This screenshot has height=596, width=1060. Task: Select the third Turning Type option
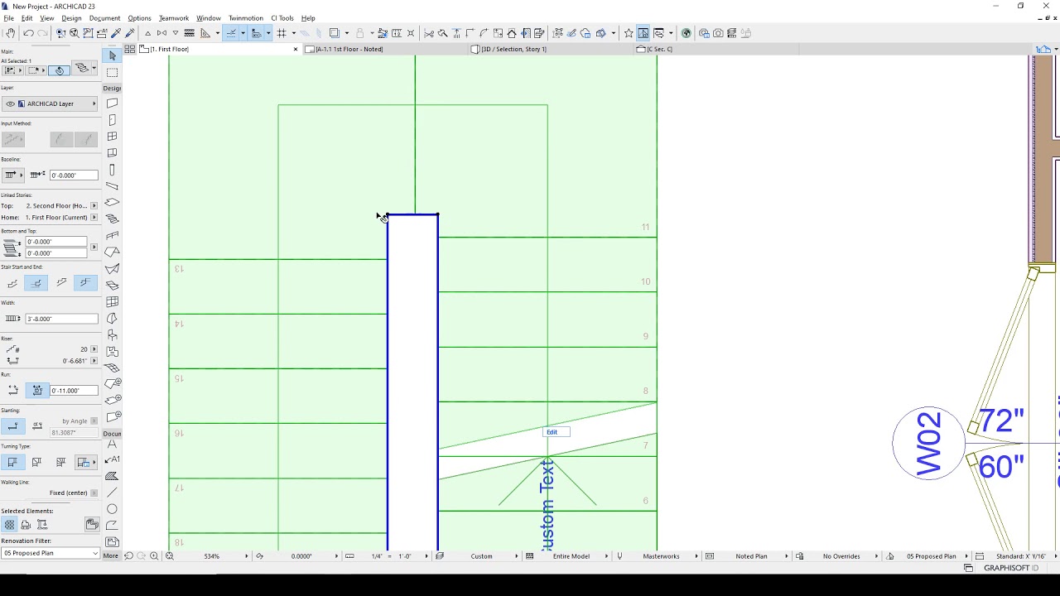point(60,463)
